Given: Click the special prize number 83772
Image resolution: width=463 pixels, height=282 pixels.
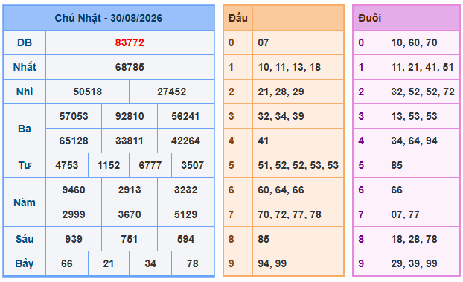Looking at the screenshot, I should [x=130, y=43].
